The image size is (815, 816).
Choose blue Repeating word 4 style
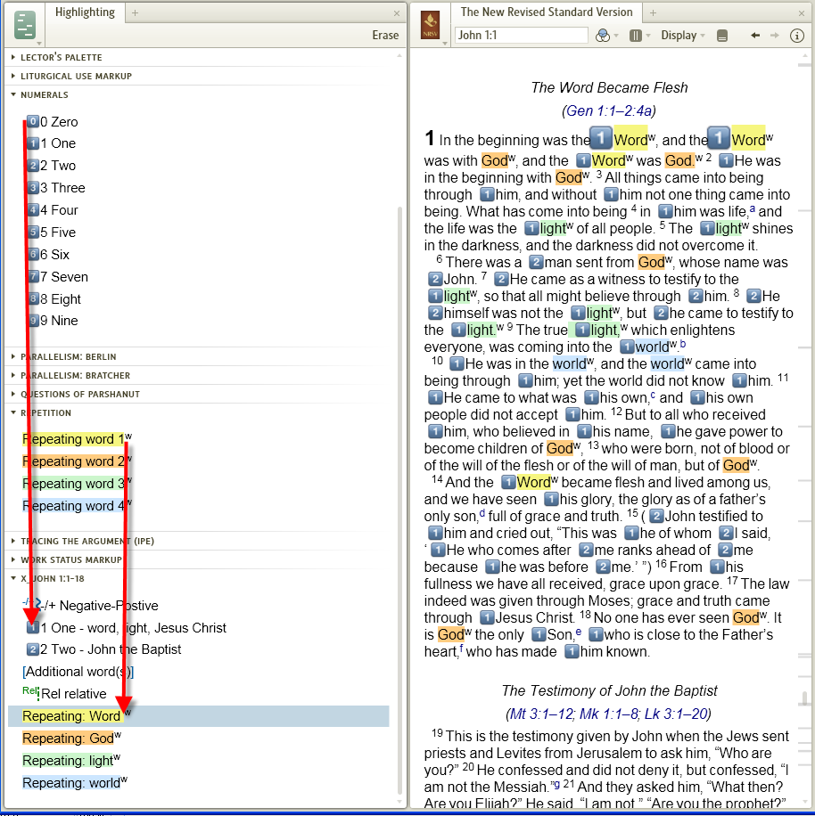click(x=77, y=506)
